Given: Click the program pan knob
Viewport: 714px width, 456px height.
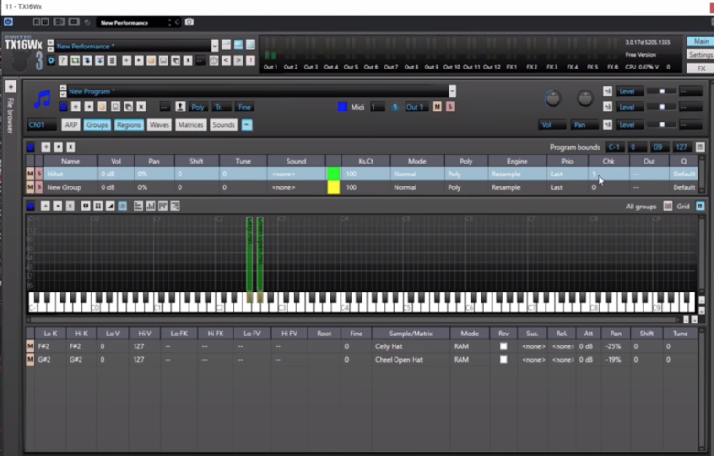Looking at the screenshot, I should (585, 98).
